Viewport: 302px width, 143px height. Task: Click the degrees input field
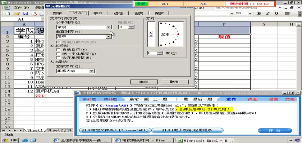(152, 53)
